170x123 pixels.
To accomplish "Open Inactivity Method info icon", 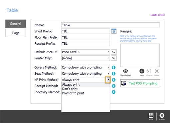I will (113, 92).
